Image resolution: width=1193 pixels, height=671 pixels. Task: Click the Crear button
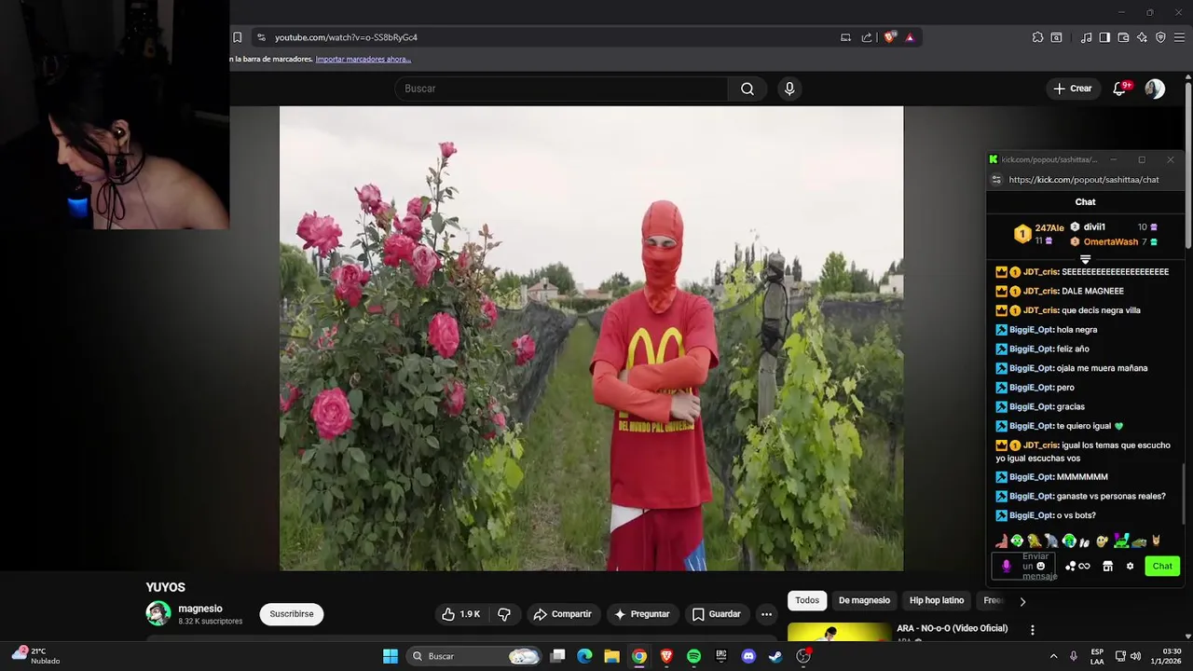pyautogui.click(x=1072, y=89)
